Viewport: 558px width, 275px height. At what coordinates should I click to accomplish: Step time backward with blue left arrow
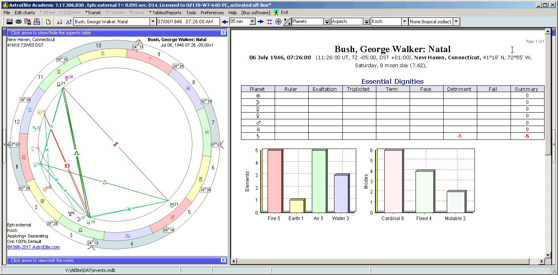pyautogui.click(x=225, y=21)
